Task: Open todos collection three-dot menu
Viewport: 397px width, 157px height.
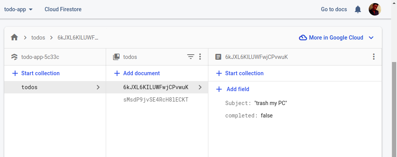Action: pyautogui.click(x=200, y=57)
